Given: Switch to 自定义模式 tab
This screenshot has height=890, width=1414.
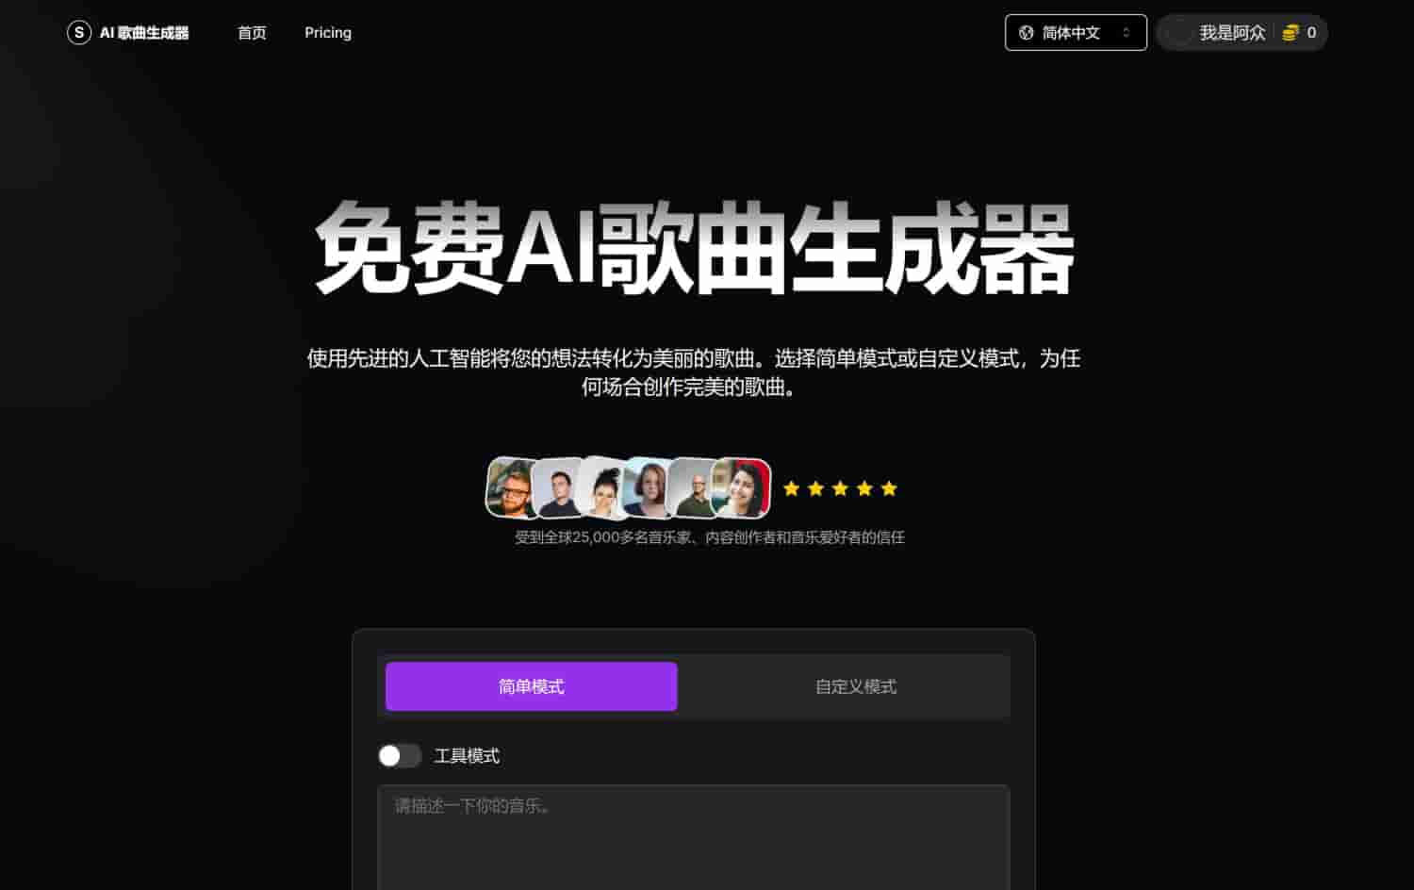Looking at the screenshot, I should point(854,686).
